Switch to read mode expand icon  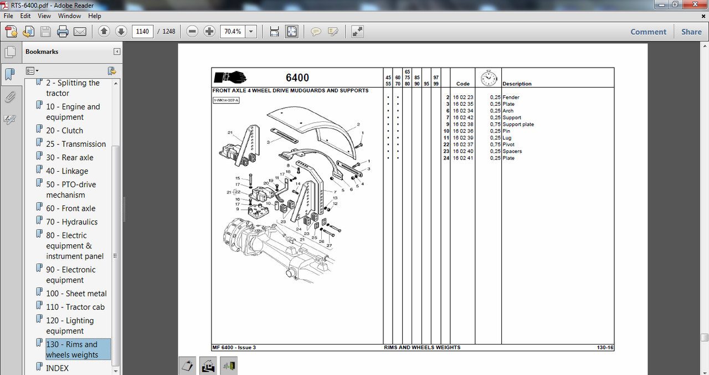point(357,32)
